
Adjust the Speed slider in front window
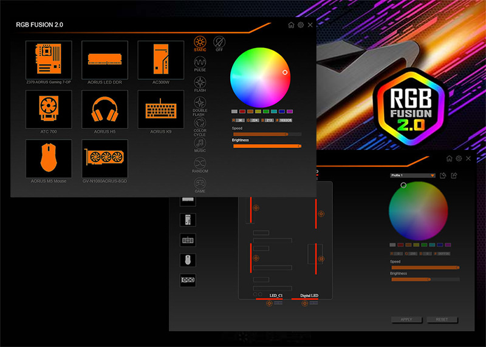pyautogui.click(x=267, y=134)
